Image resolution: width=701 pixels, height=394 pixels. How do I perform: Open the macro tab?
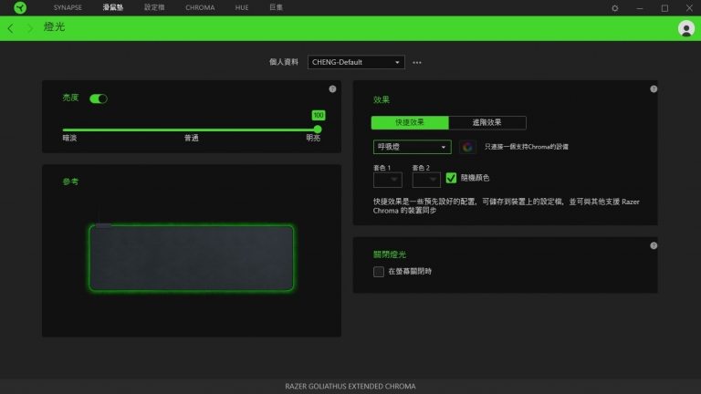276,7
